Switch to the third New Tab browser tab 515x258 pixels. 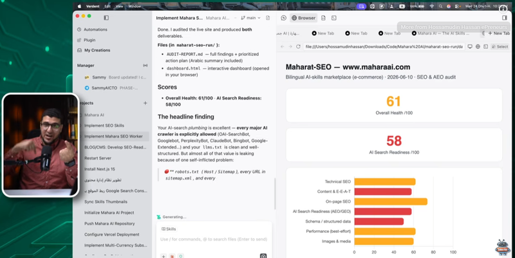pyautogui.click(x=389, y=33)
